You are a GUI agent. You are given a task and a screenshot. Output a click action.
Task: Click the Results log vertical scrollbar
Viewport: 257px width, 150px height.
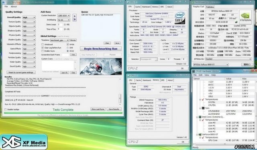click(120, 91)
